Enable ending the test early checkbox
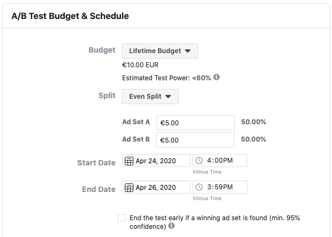This screenshot has width=332, height=237. tap(122, 218)
